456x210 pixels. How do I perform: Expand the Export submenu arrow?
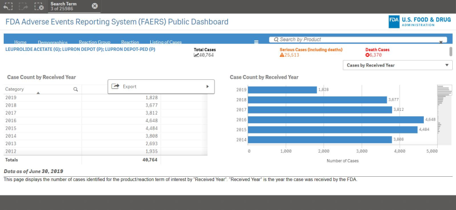click(208, 87)
